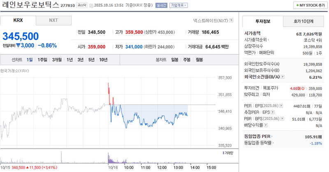Select the 월봉 candle chart option
This screenshot has width=329, height=172.
click(x=199, y=60)
